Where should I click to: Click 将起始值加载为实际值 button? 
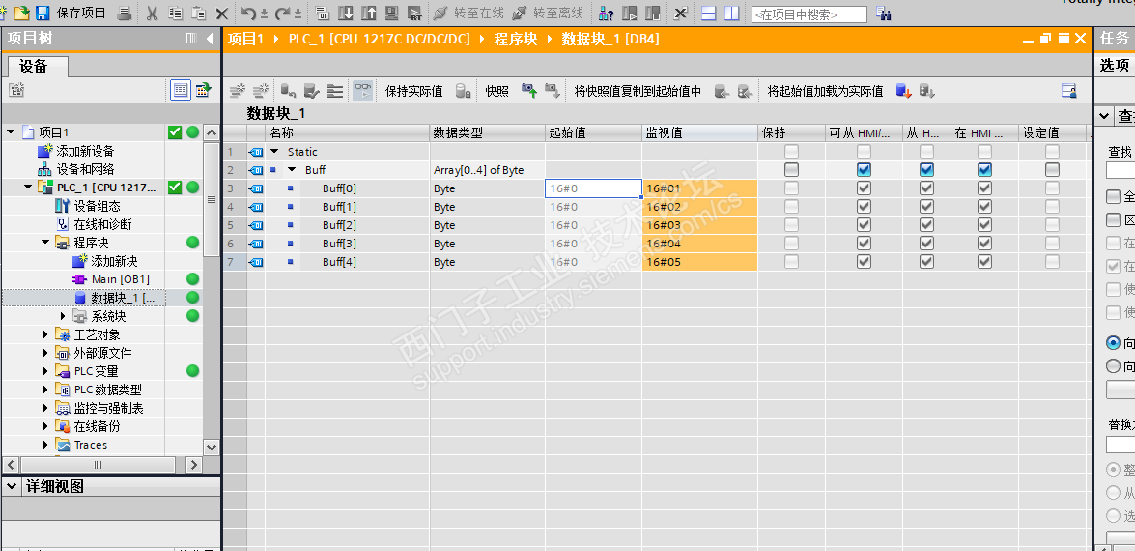coord(825,91)
